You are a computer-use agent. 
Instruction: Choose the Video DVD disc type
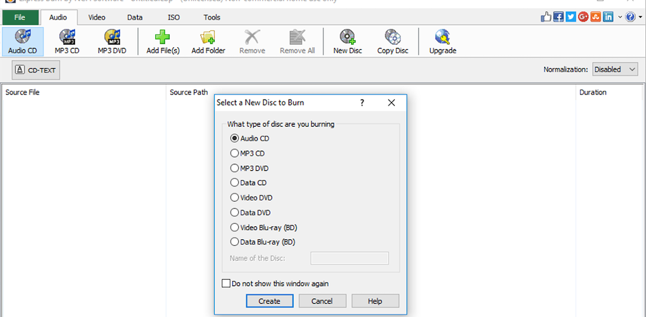click(x=235, y=198)
